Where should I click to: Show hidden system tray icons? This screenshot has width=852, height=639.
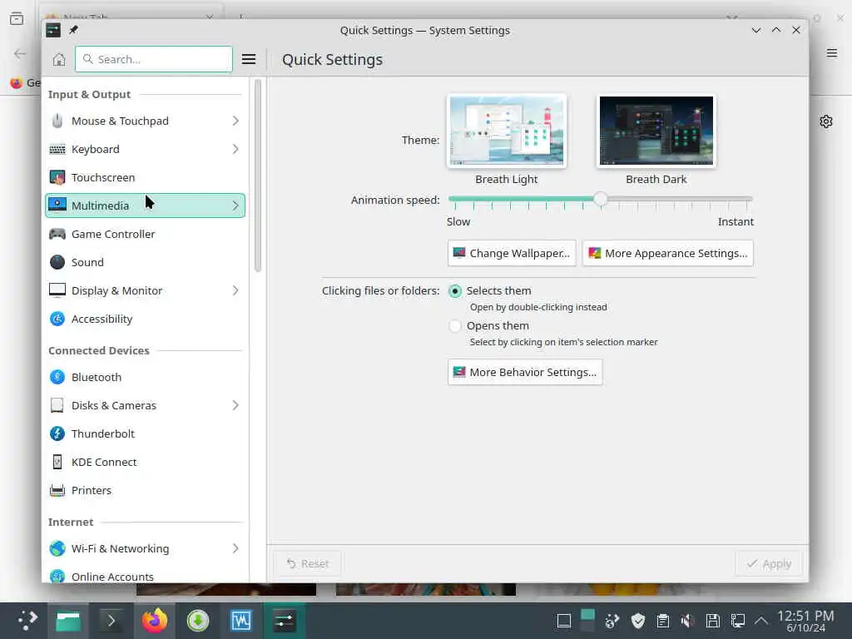coord(761,621)
